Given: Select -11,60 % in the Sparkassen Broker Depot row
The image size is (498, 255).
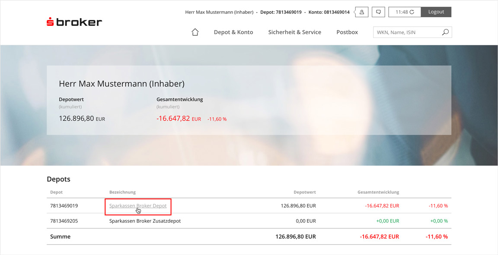Looking at the screenshot, I should 438,206.
